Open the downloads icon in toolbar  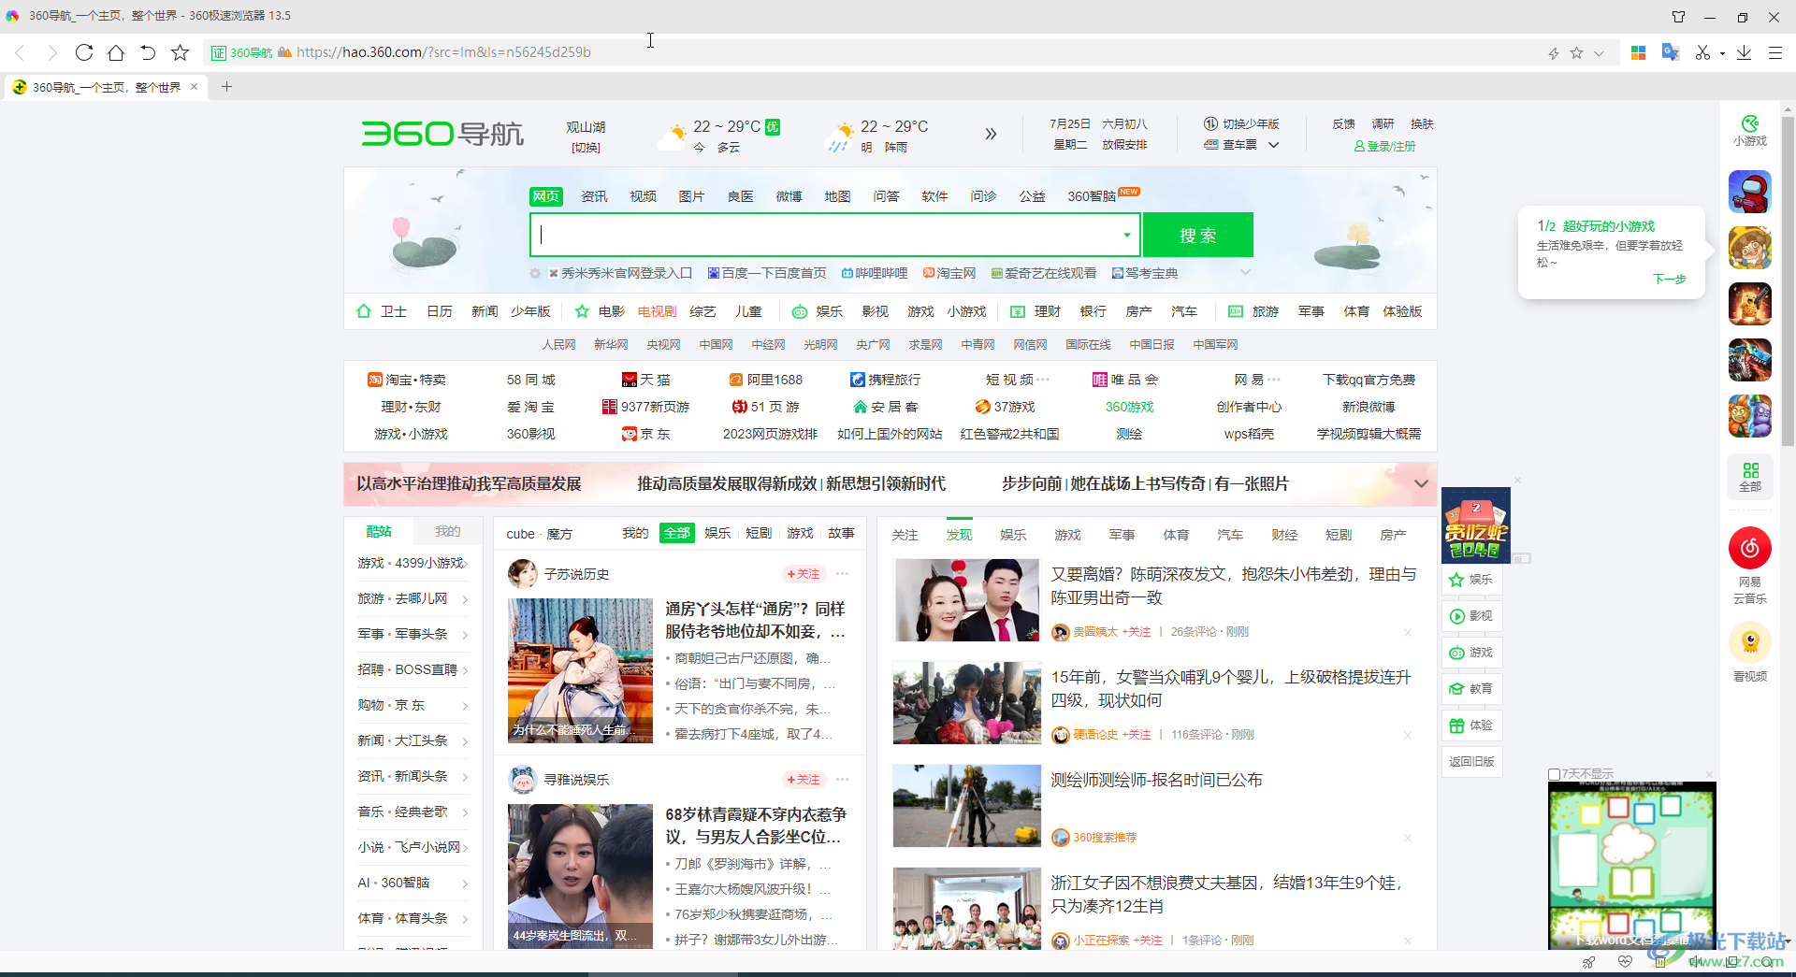click(x=1744, y=52)
